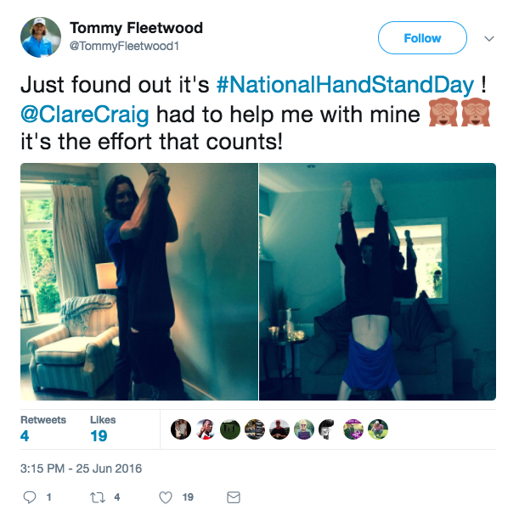519x527 pixels.
Task: Click the envelope direct message icon
Action: click(234, 497)
